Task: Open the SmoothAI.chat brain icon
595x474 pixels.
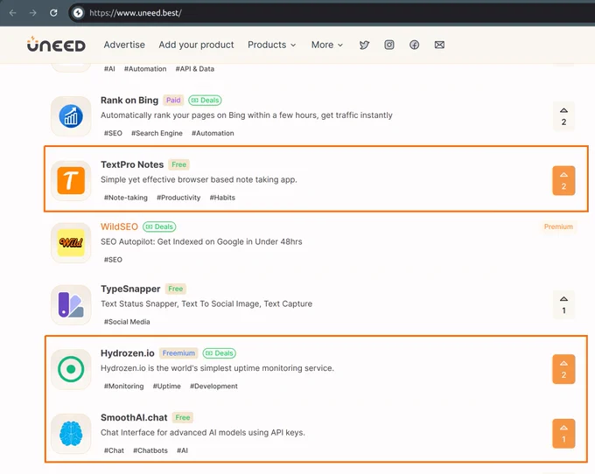Action: (x=71, y=434)
